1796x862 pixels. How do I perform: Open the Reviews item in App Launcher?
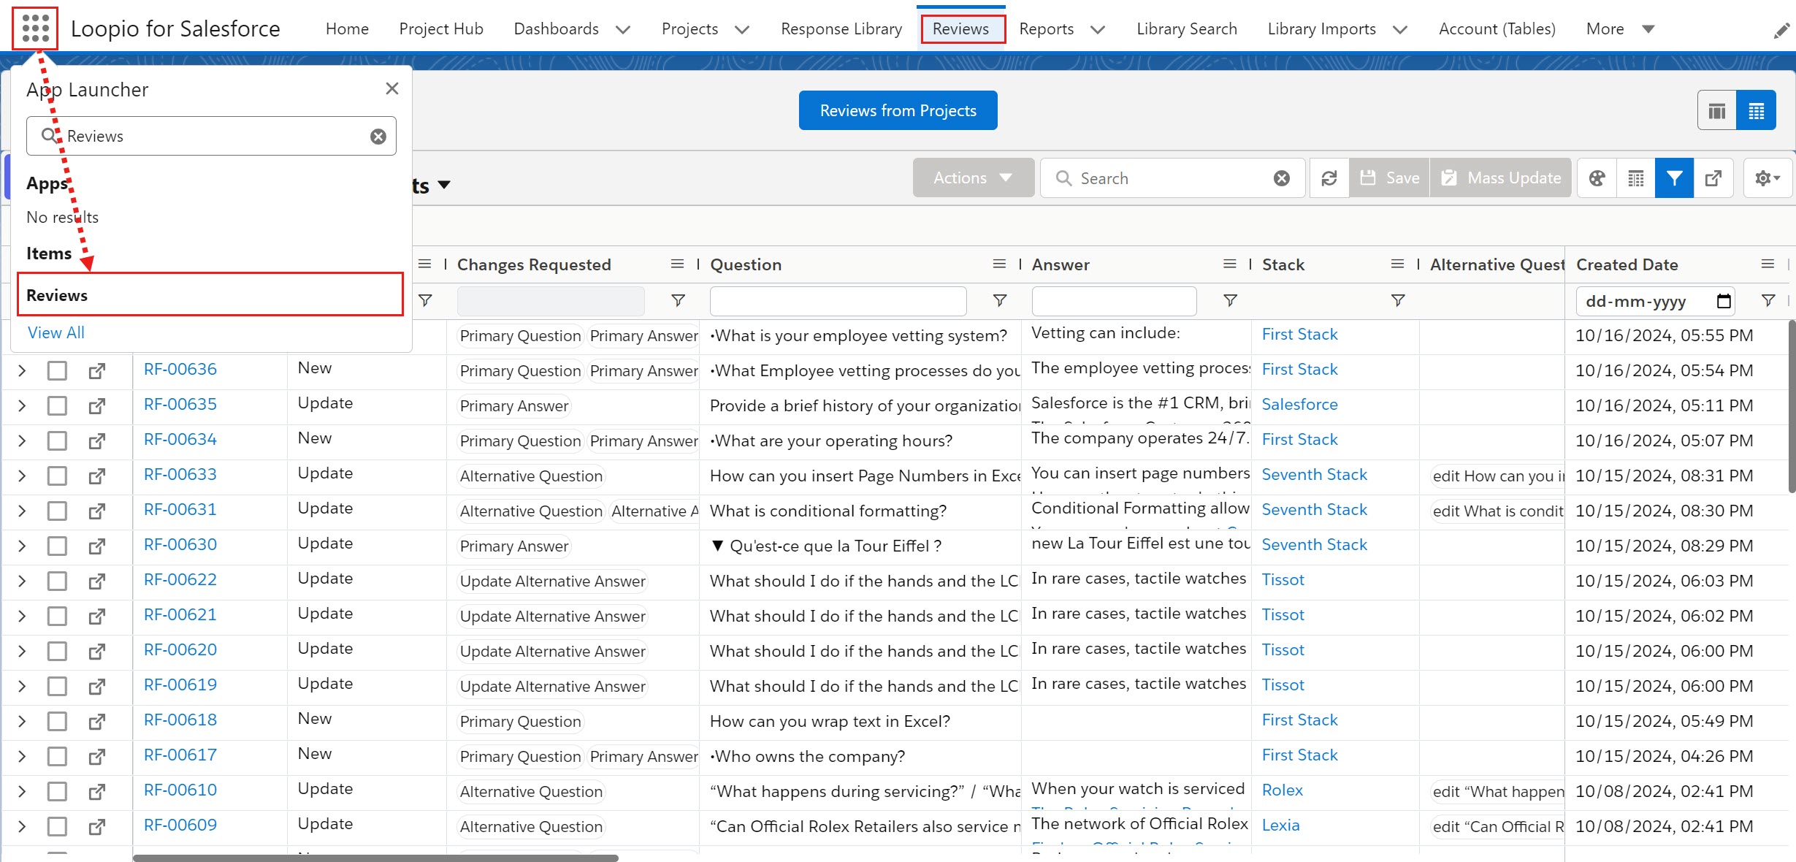pyautogui.click(x=210, y=295)
